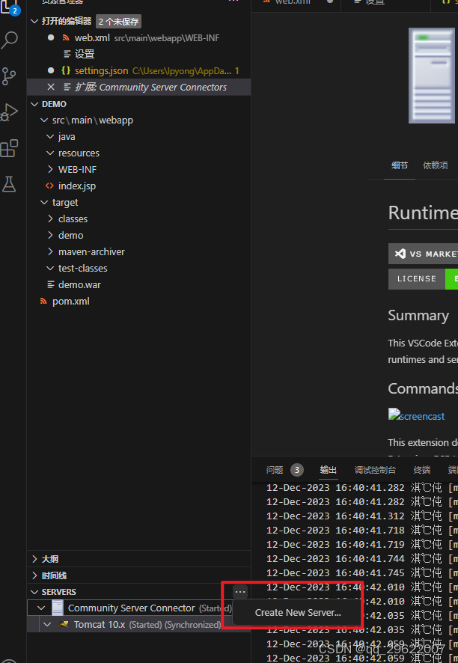This screenshot has width=458, height=663.
Task: Collapse the DEMO project folder section
Action: 34,104
